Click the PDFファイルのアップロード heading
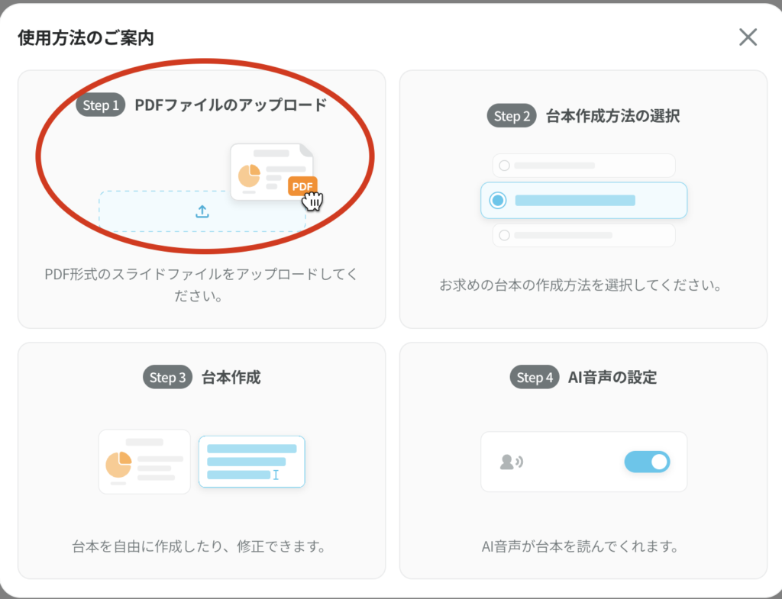Screen dimensions: 782x599 point(231,105)
